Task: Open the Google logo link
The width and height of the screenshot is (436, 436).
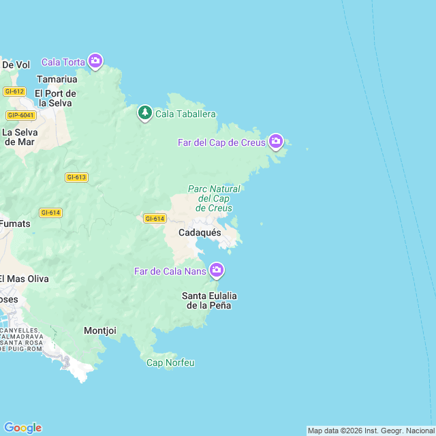Action: click(x=22, y=428)
